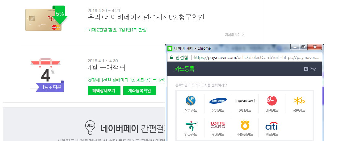Choose Samsung Card (삼성카드) as card company
The width and height of the screenshot is (337, 141).
point(218,101)
